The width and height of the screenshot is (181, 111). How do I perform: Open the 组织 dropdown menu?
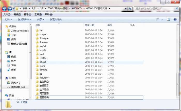(x=9, y=19)
